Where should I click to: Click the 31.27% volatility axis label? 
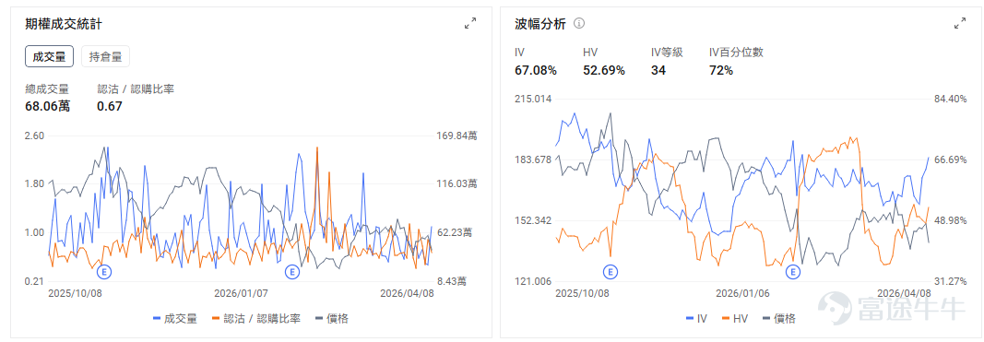click(x=950, y=281)
